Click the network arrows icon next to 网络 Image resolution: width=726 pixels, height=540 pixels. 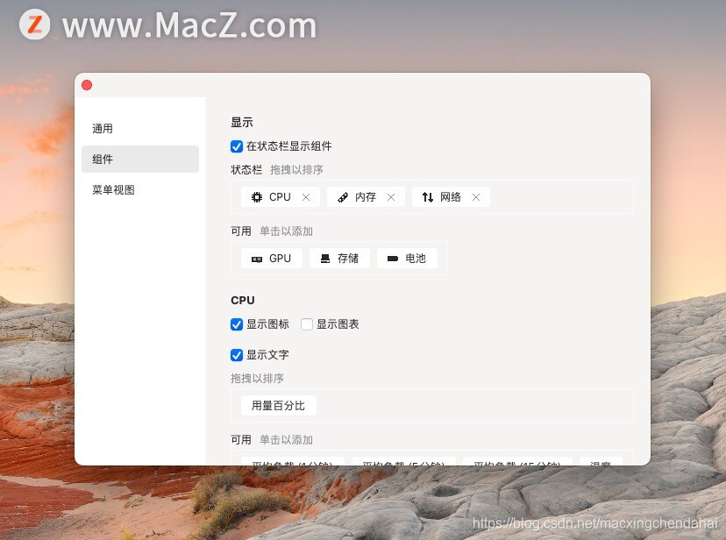(x=428, y=197)
